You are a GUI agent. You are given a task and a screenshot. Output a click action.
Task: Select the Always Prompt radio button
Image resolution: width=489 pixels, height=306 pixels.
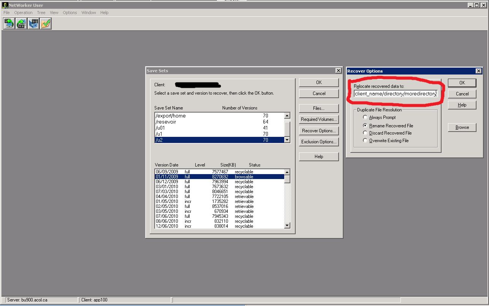pyautogui.click(x=366, y=117)
